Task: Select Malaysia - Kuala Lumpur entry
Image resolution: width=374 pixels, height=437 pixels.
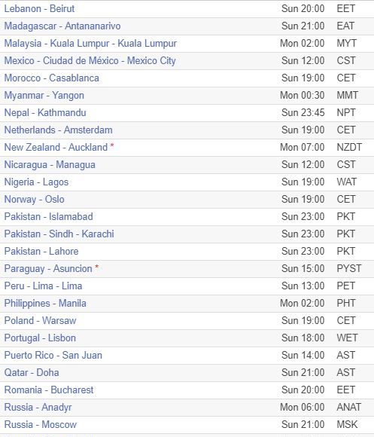Action: pyautogui.click(x=90, y=44)
